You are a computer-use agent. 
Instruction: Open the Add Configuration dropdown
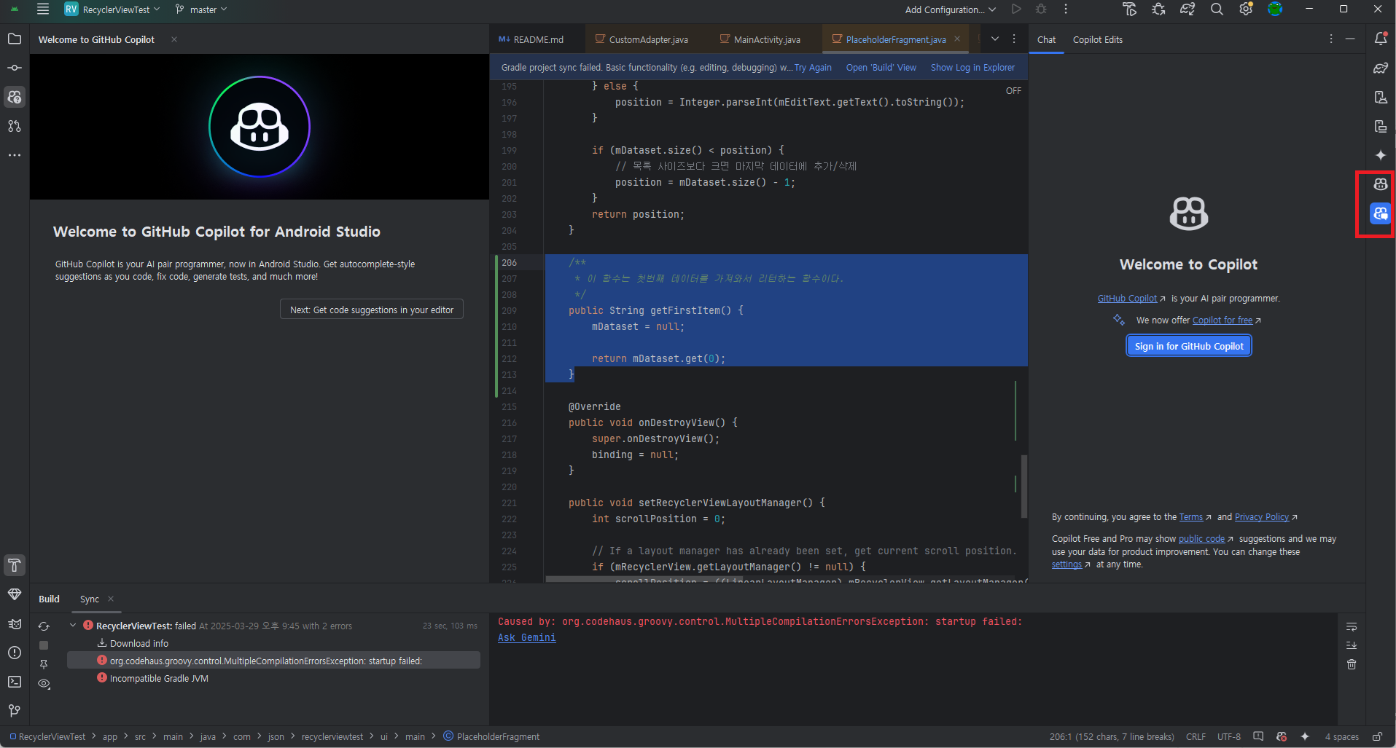click(948, 9)
